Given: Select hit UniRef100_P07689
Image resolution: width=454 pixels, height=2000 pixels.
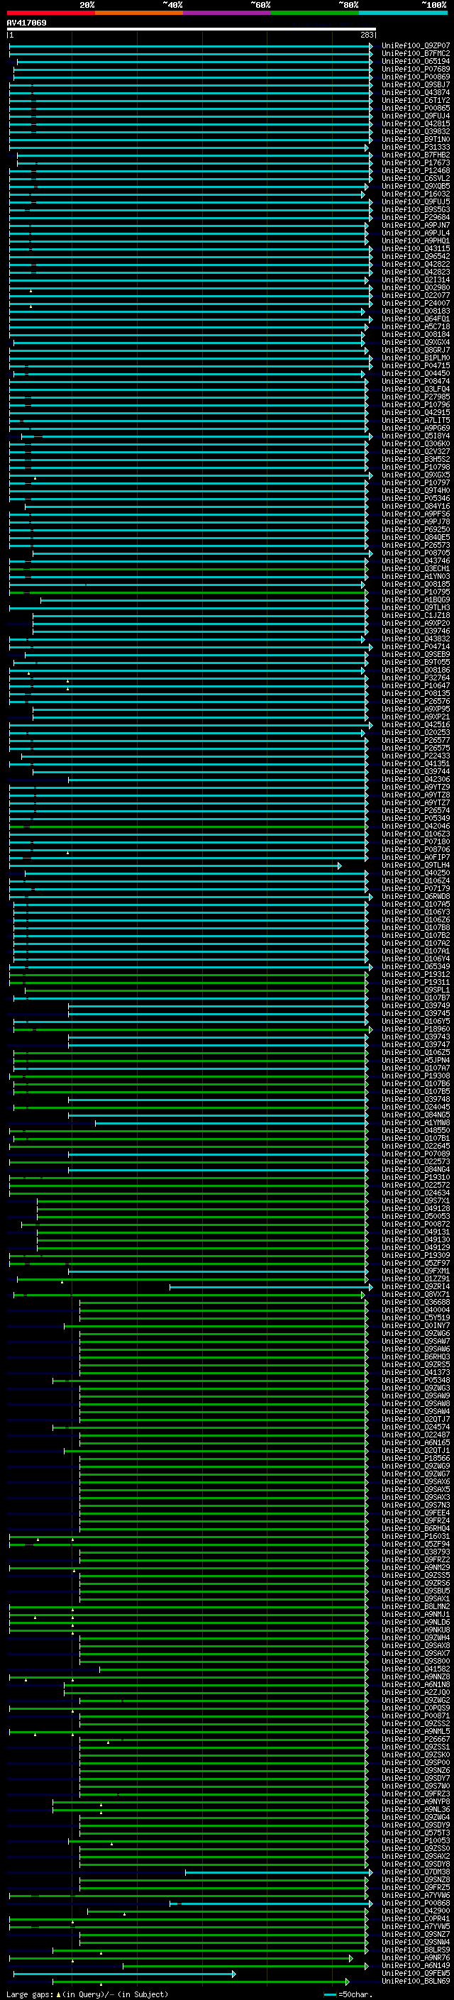Looking at the screenshot, I should 416,69.
